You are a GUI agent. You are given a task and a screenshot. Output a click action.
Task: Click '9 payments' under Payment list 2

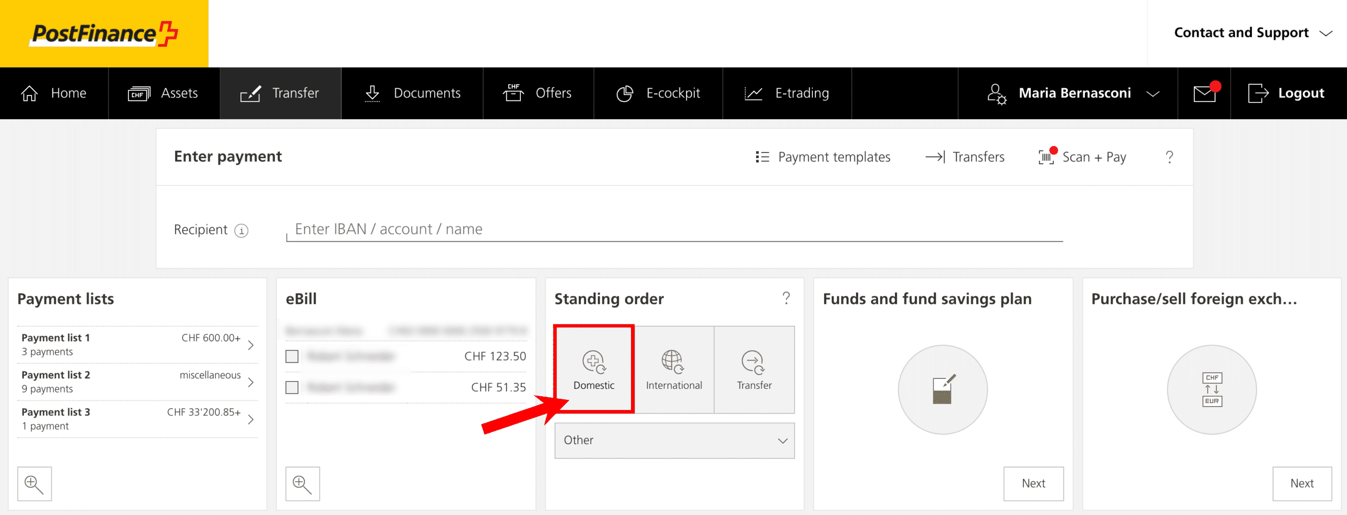[x=47, y=389]
